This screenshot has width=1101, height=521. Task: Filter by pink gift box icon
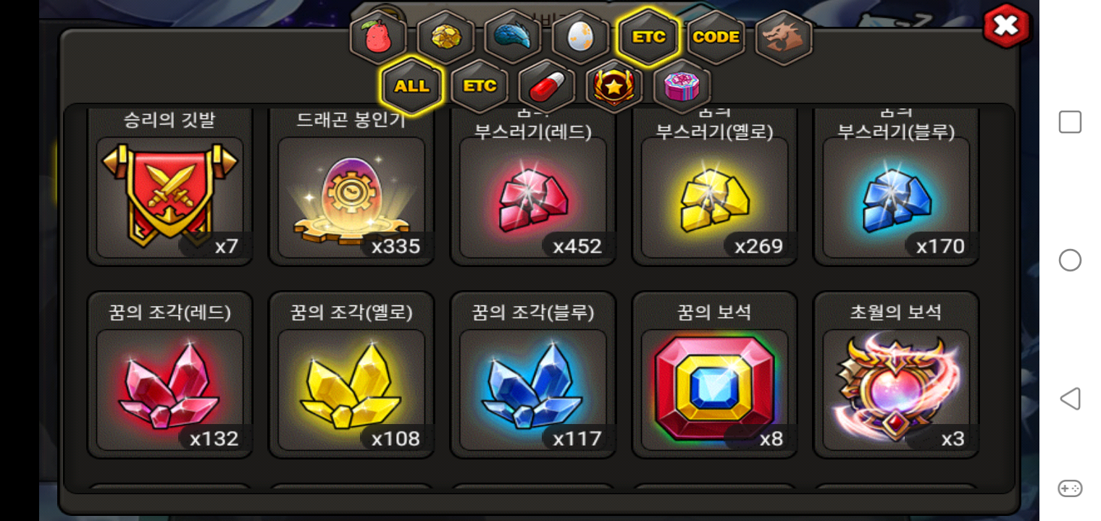(x=682, y=86)
